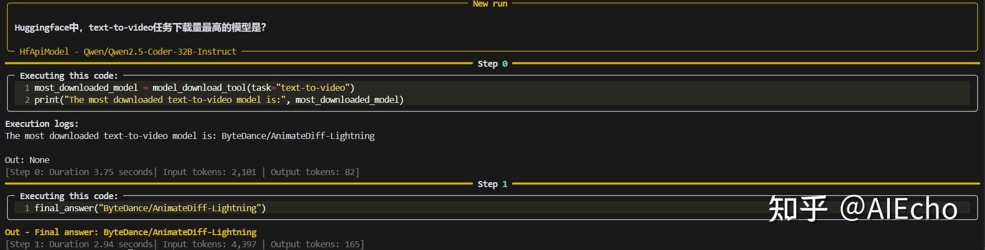Click the "Step 0" section header
This screenshot has width=985, height=250.
point(492,63)
